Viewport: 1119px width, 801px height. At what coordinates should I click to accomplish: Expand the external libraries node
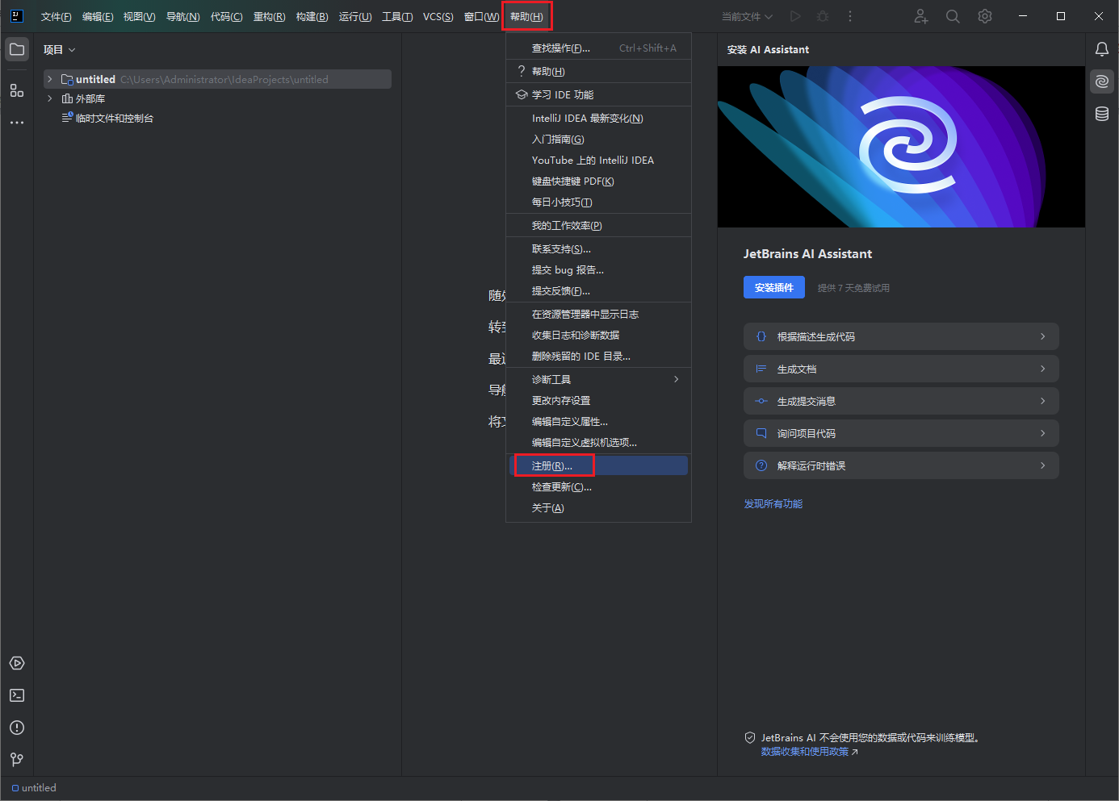(x=50, y=98)
